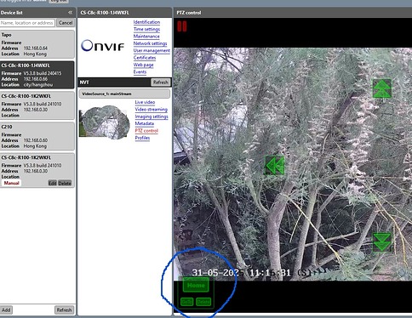Select the Tapo device entry
The image size is (412, 318).
pyautogui.click(x=37, y=44)
